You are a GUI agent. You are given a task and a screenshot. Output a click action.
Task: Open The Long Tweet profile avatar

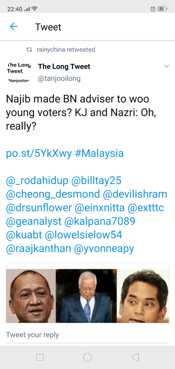pyautogui.click(x=19, y=72)
